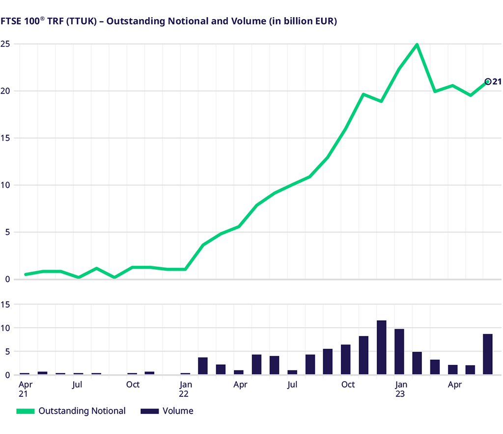Toggle the Volume series legend label
The height and width of the screenshot is (434, 503).
[178, 411]
